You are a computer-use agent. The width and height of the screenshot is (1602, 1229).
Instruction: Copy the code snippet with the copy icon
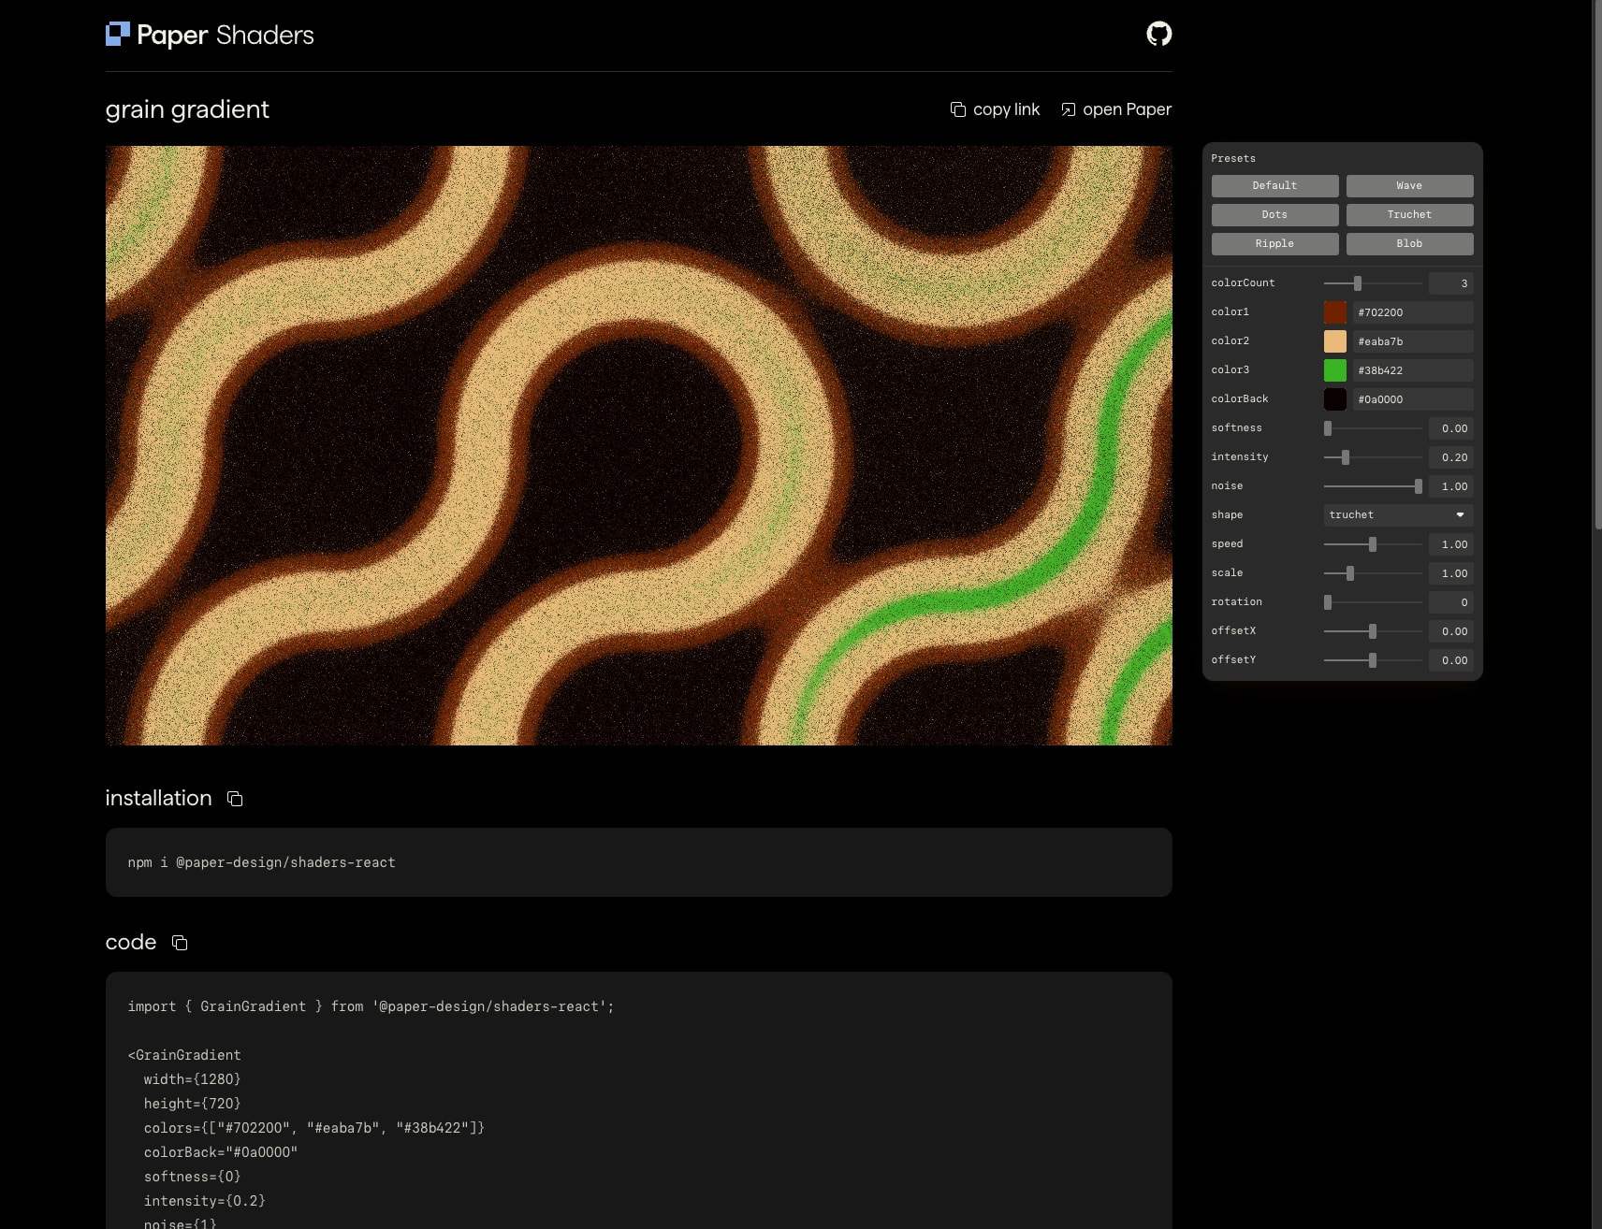pyautogui.click(x=180, y=943)
